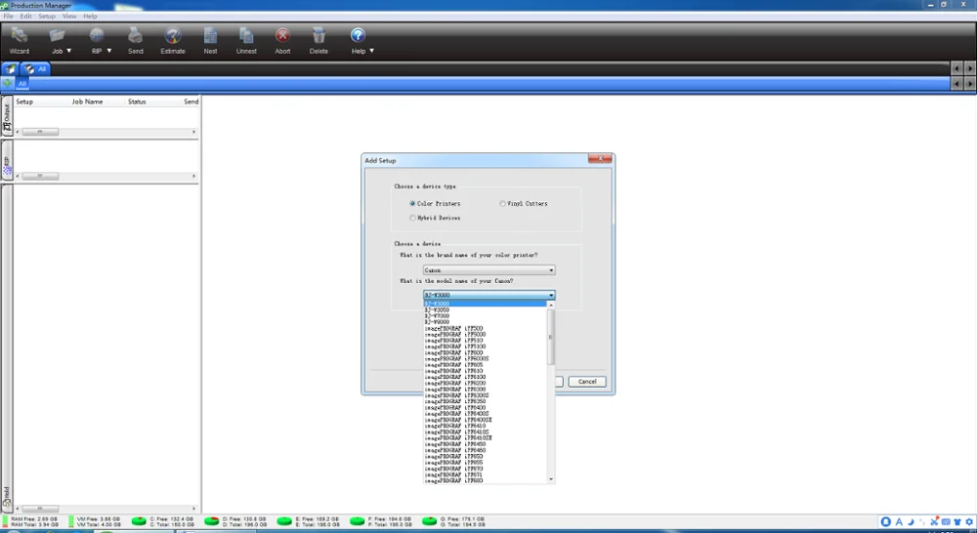
Task: Open the RIP side tab
Action: tap(7, 161)
